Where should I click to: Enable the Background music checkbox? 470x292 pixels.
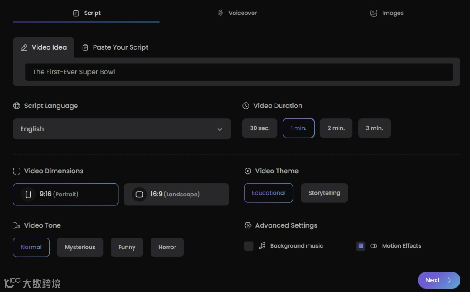click(249, 246)
